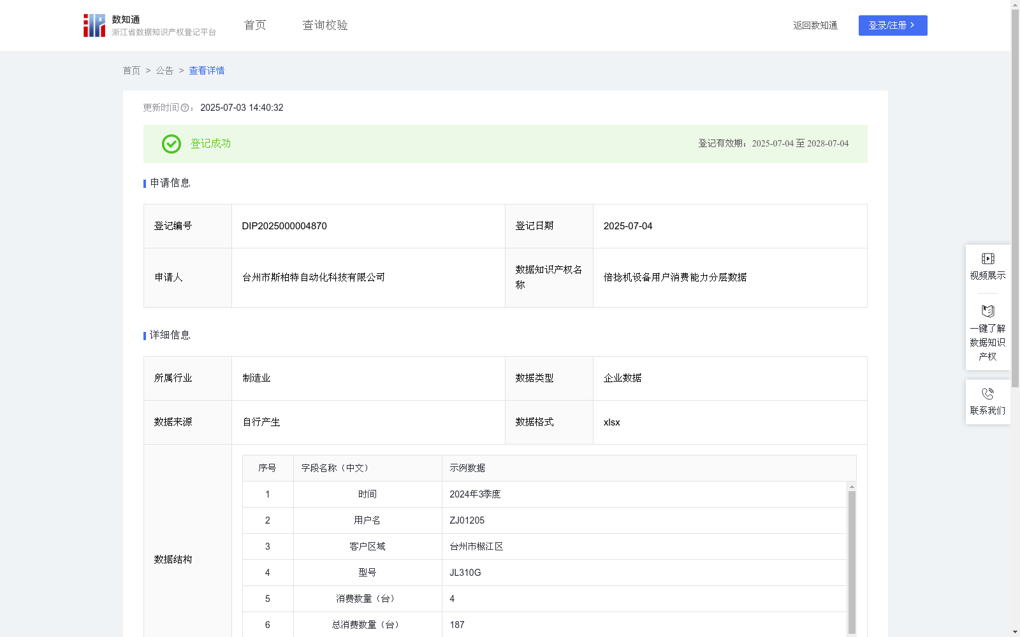Click the 申请信息 section heading

pyautogui.click(x=170, y=183)
